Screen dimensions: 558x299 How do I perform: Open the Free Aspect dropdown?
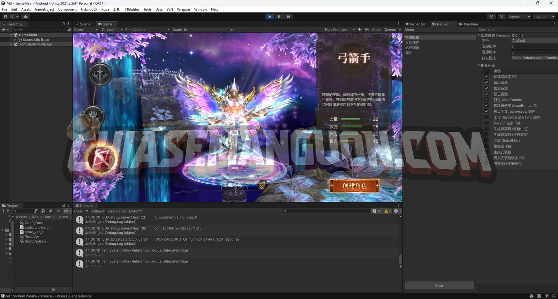147,30
